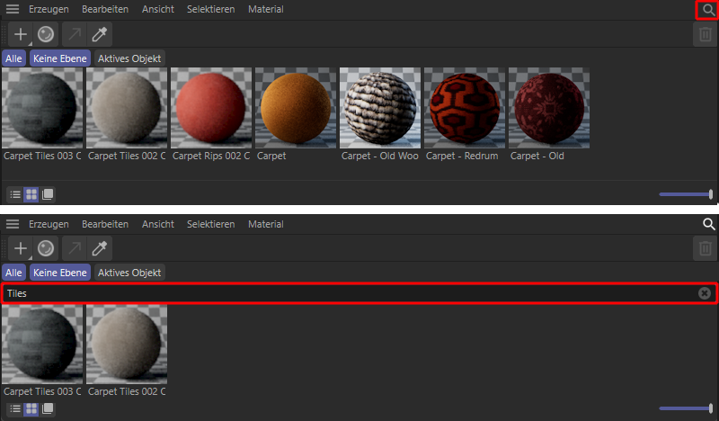Click the trash icon in the upper panel

click(x=706, y=34)
